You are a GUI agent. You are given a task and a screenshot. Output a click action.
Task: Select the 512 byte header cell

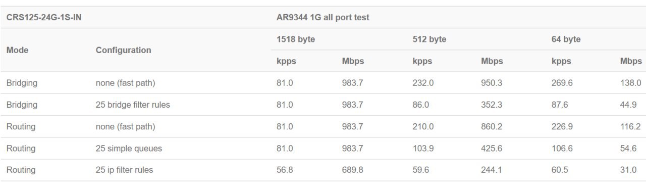tap(429, 39)
